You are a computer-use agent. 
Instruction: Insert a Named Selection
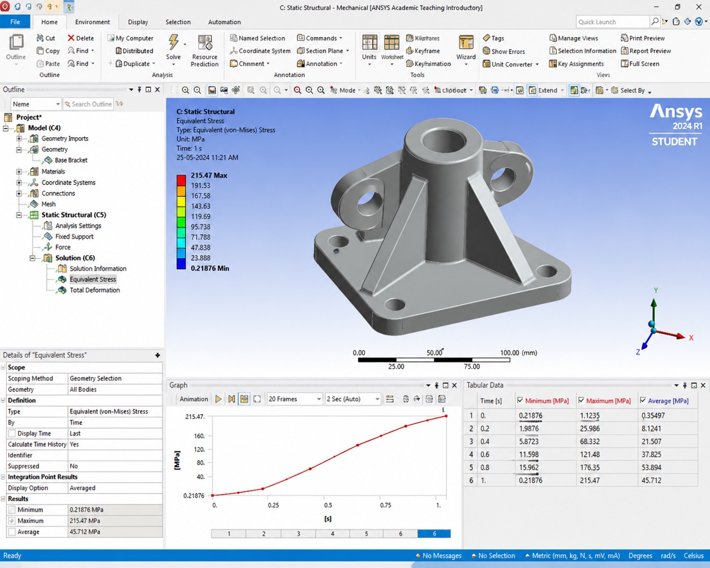(257, 38)
